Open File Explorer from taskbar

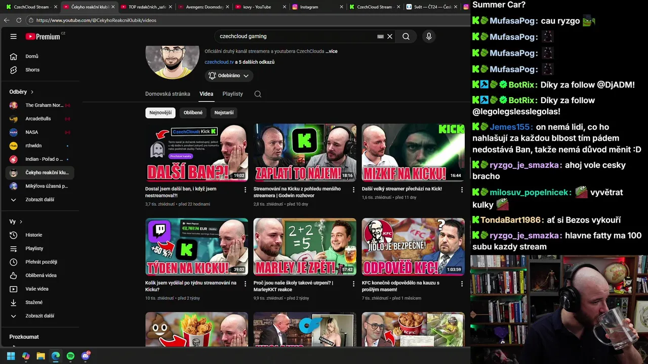tap(40, 356)
